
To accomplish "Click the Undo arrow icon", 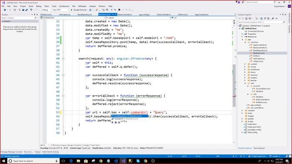I will click(x=31, y=10).
